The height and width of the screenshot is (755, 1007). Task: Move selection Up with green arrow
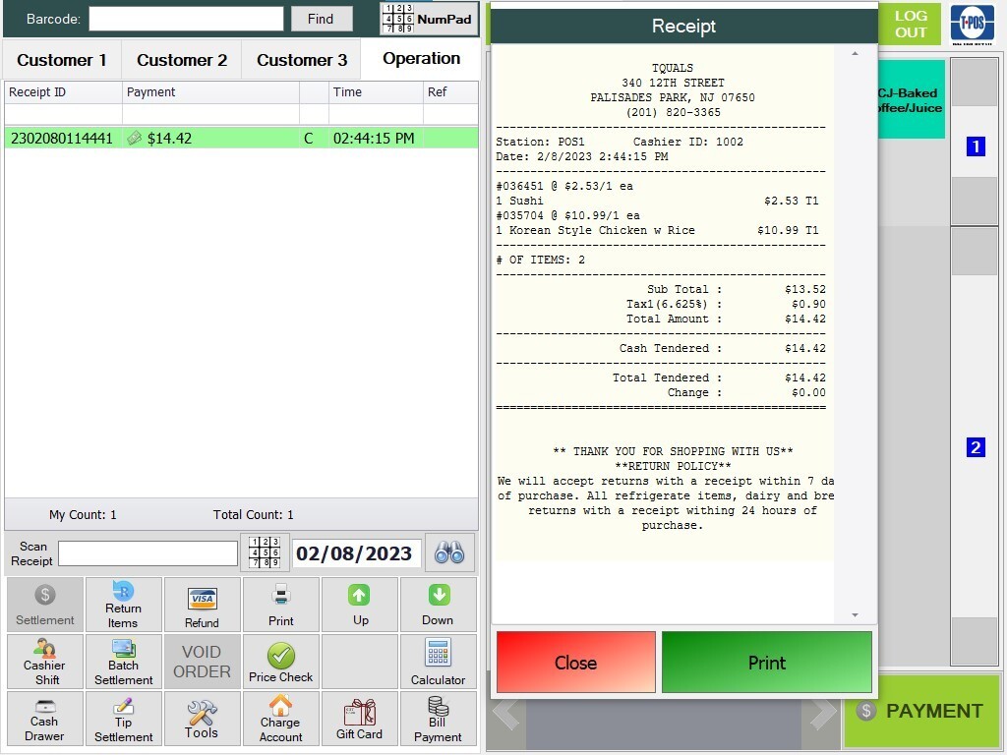click(360, 605)
